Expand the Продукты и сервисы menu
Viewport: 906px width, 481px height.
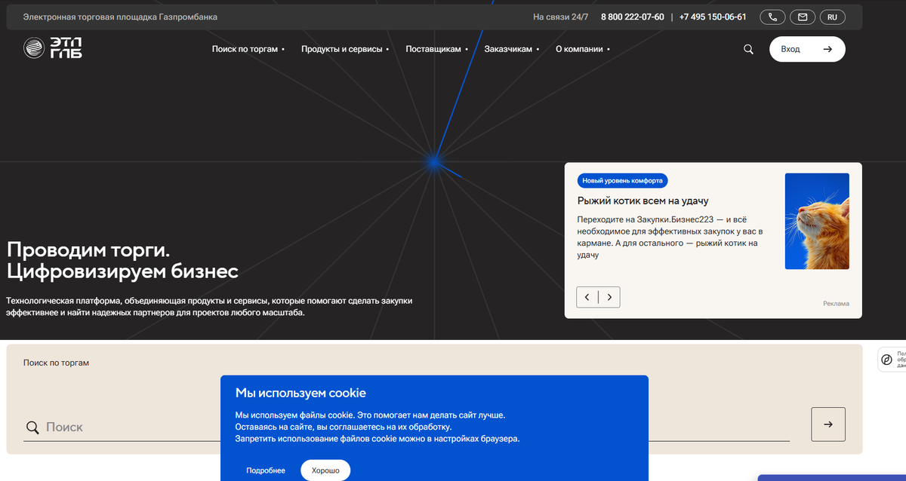345,49
